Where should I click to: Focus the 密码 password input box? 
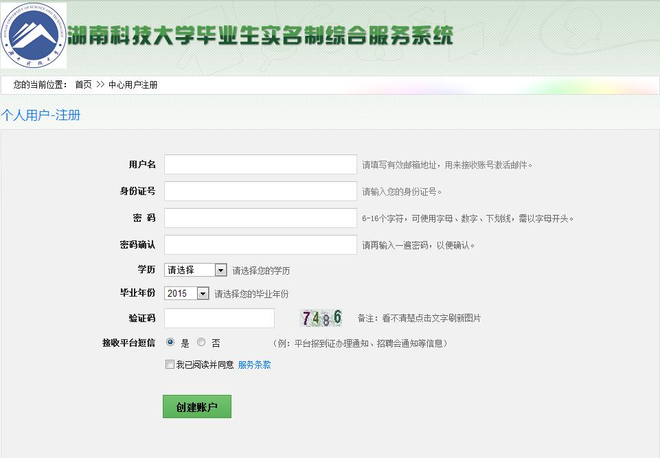coord(260,216)
